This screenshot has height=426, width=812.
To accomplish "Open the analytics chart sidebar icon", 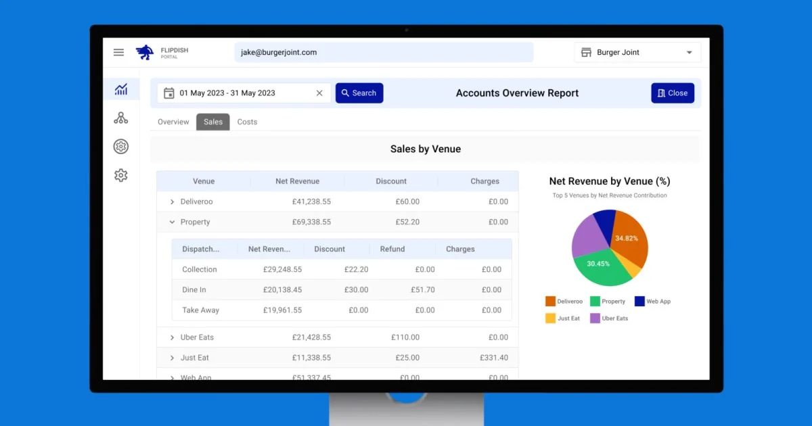I will point(121,89).
